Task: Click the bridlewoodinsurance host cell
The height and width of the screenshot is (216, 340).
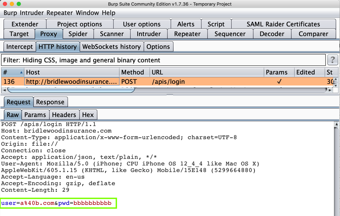Action: pos(72,82)
